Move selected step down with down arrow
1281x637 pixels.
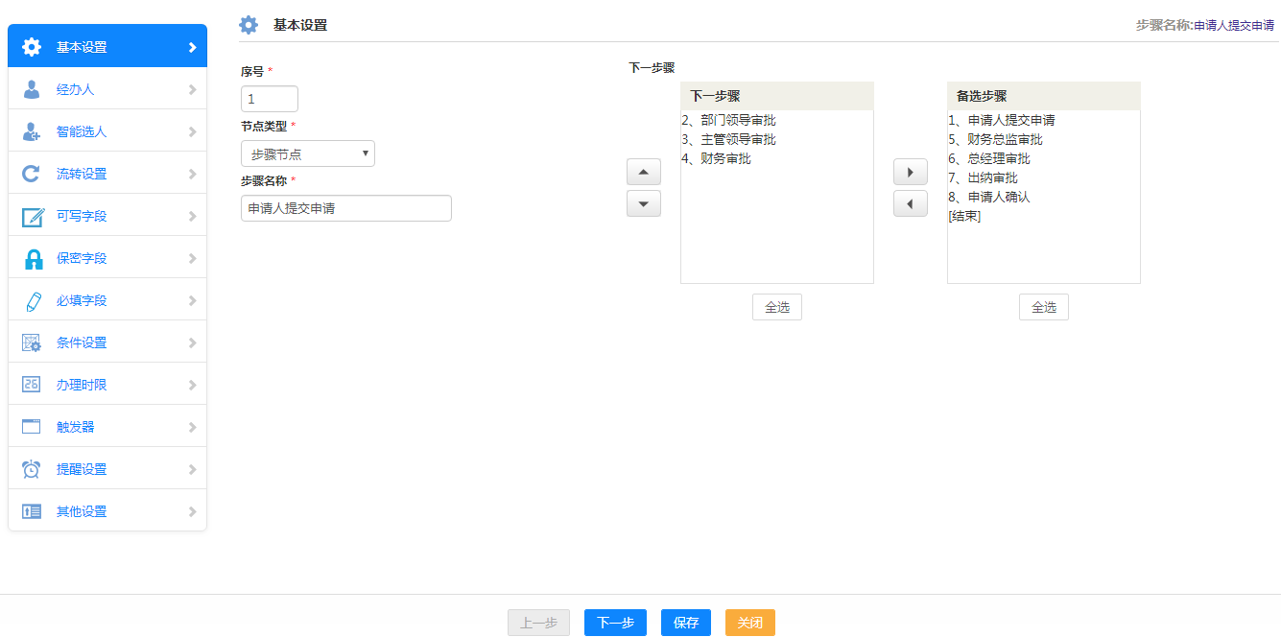[x=643, y=203]
